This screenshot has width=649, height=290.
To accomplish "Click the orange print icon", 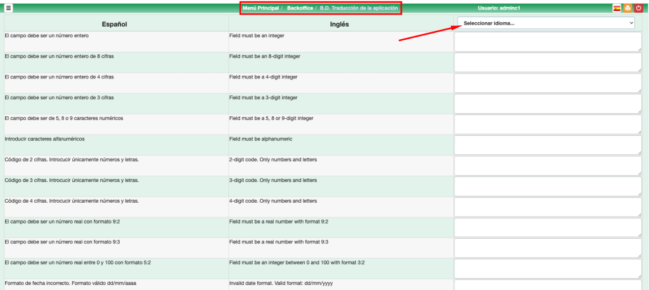I will pos(627,8).
